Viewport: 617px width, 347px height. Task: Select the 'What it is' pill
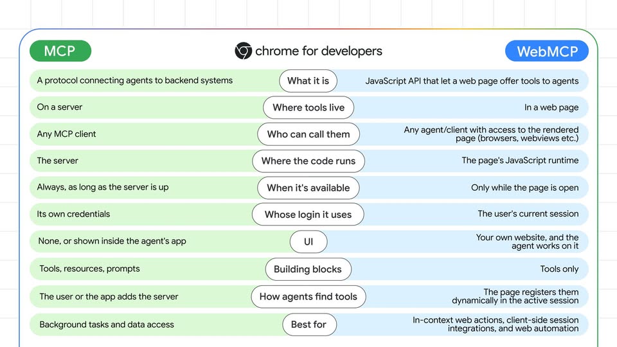pos(308,81)
